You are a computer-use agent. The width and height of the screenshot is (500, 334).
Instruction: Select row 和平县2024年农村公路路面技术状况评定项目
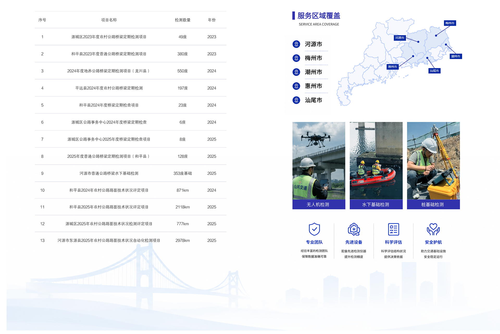pyautogui.click(x=130, y=190)
